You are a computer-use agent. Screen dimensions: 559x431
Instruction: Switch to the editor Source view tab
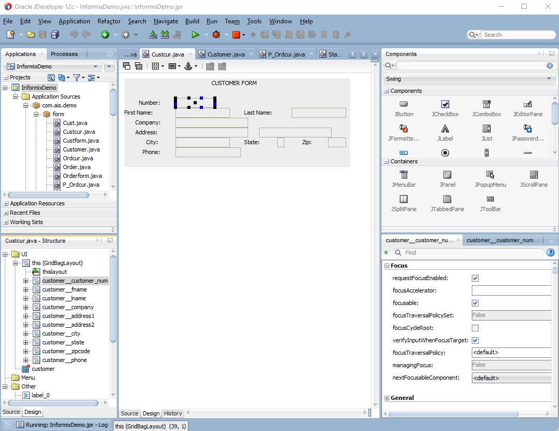click(129, 413)
